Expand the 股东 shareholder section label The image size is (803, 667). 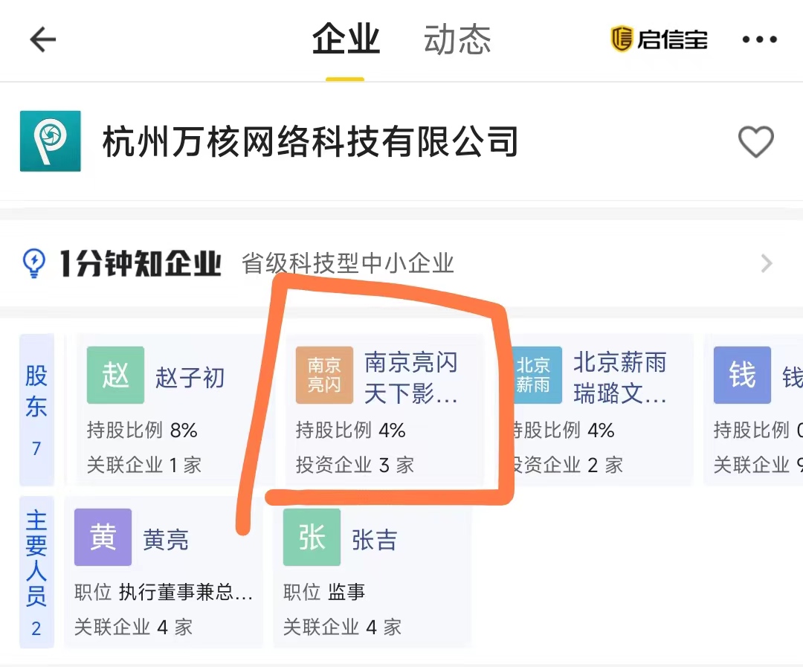click(37, 410)
